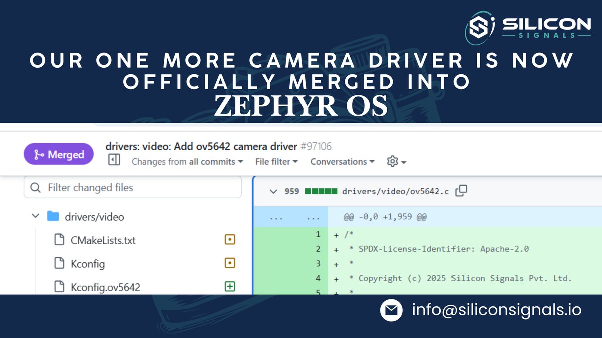The width and height of the screenshot is (602, 338).
Task: Click the Merged status badge
Action: point(58,154)
